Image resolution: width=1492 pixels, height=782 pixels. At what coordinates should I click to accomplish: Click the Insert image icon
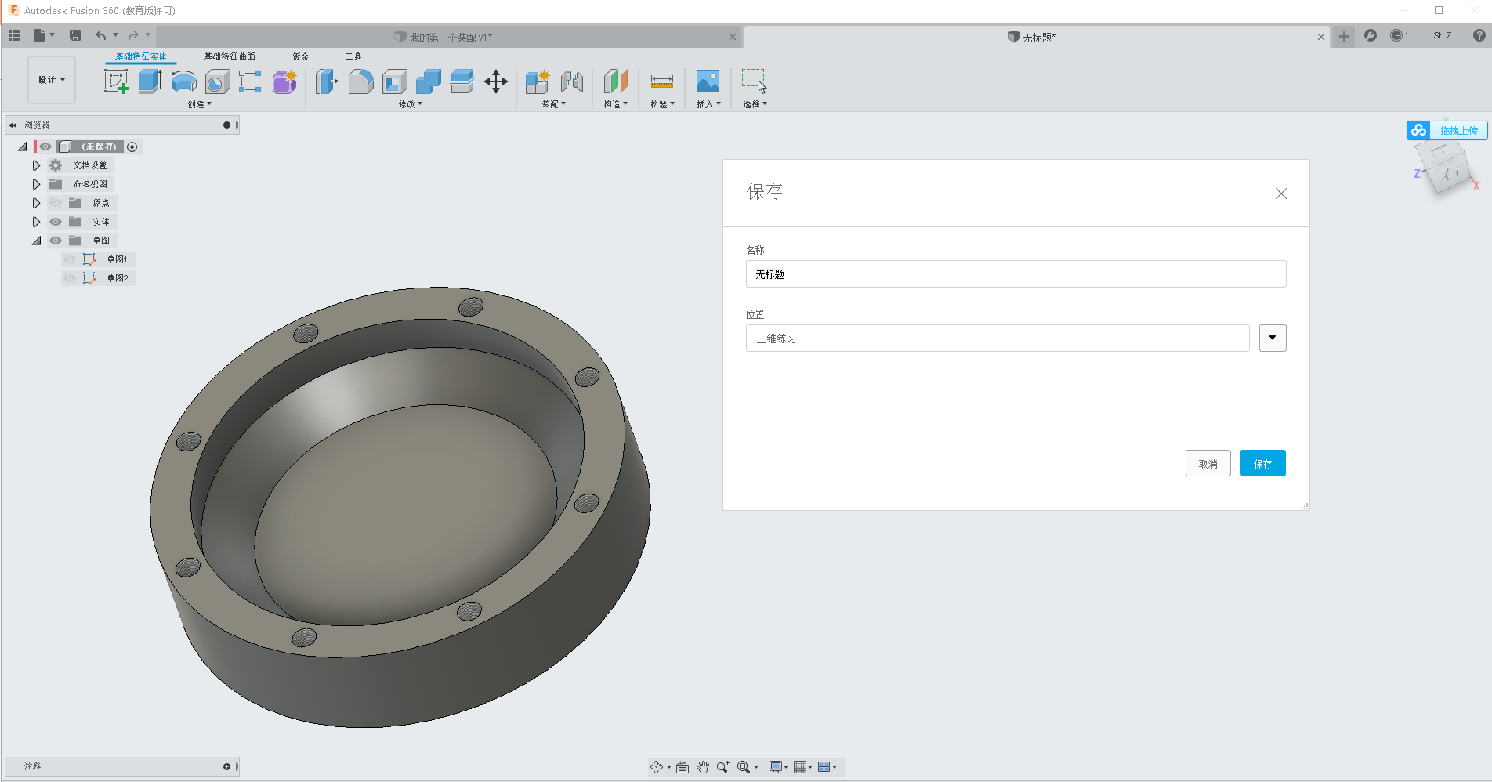(708, 81)
